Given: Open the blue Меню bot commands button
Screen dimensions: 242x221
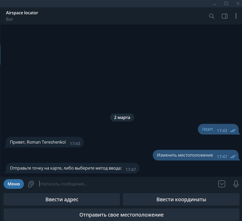Looking at the screenshot, I should point(14,184).
